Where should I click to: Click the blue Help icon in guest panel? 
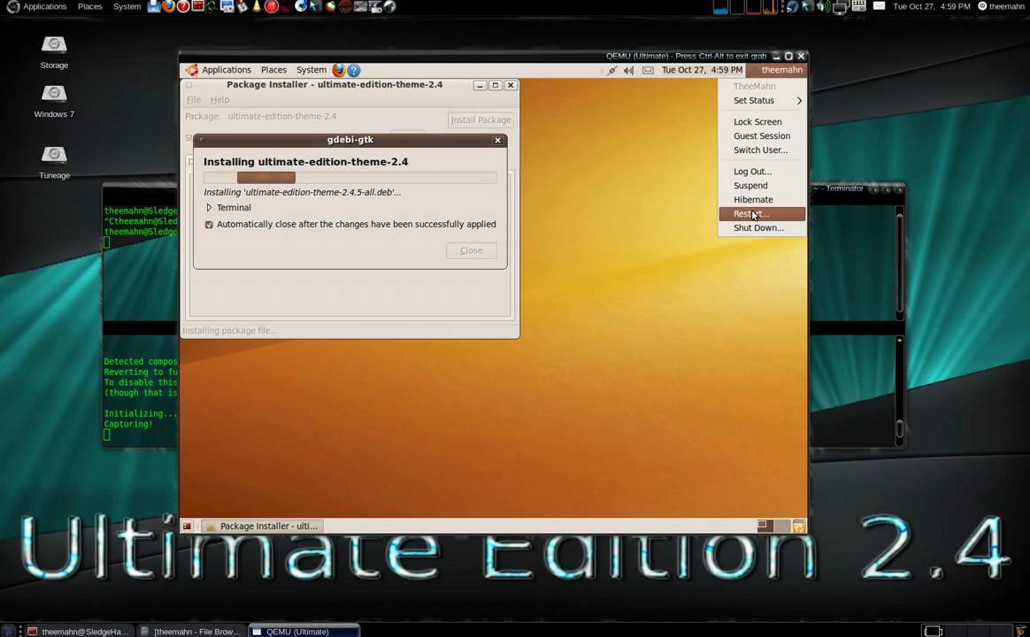(x=353, y=70)
